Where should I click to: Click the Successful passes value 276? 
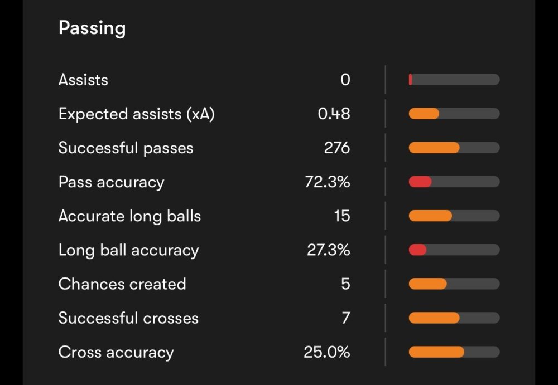point(336,148)
